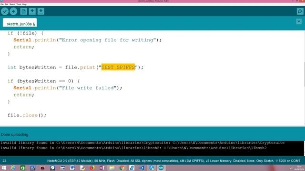This screenshot has width=305, height=171.
Task: Click the if (bytesWritten == 0) line
Action: coord(44,81)
